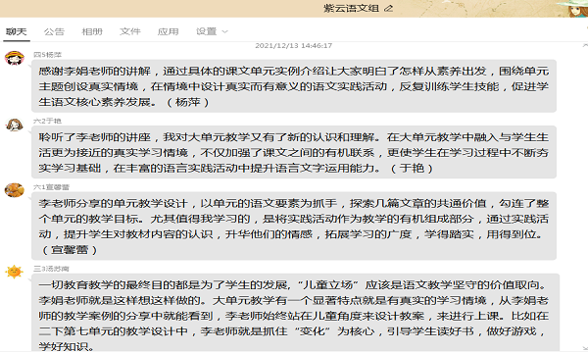Open the 聊天 tab
The width and height of the screenshot is (588, 353).
click(x=16, y=31)
